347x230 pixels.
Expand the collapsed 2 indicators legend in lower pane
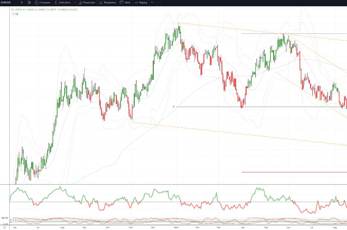tap(15, 220)
